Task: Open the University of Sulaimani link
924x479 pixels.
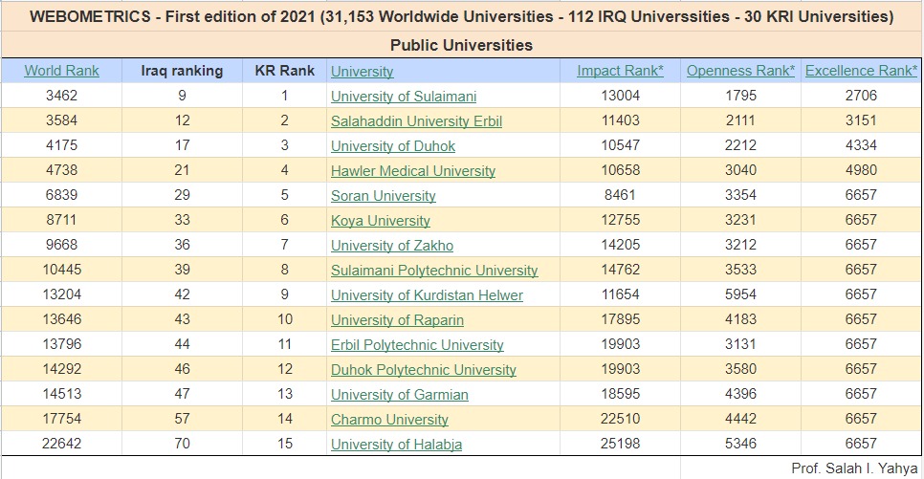Action: pyautogui.click(x=403, y=96)
